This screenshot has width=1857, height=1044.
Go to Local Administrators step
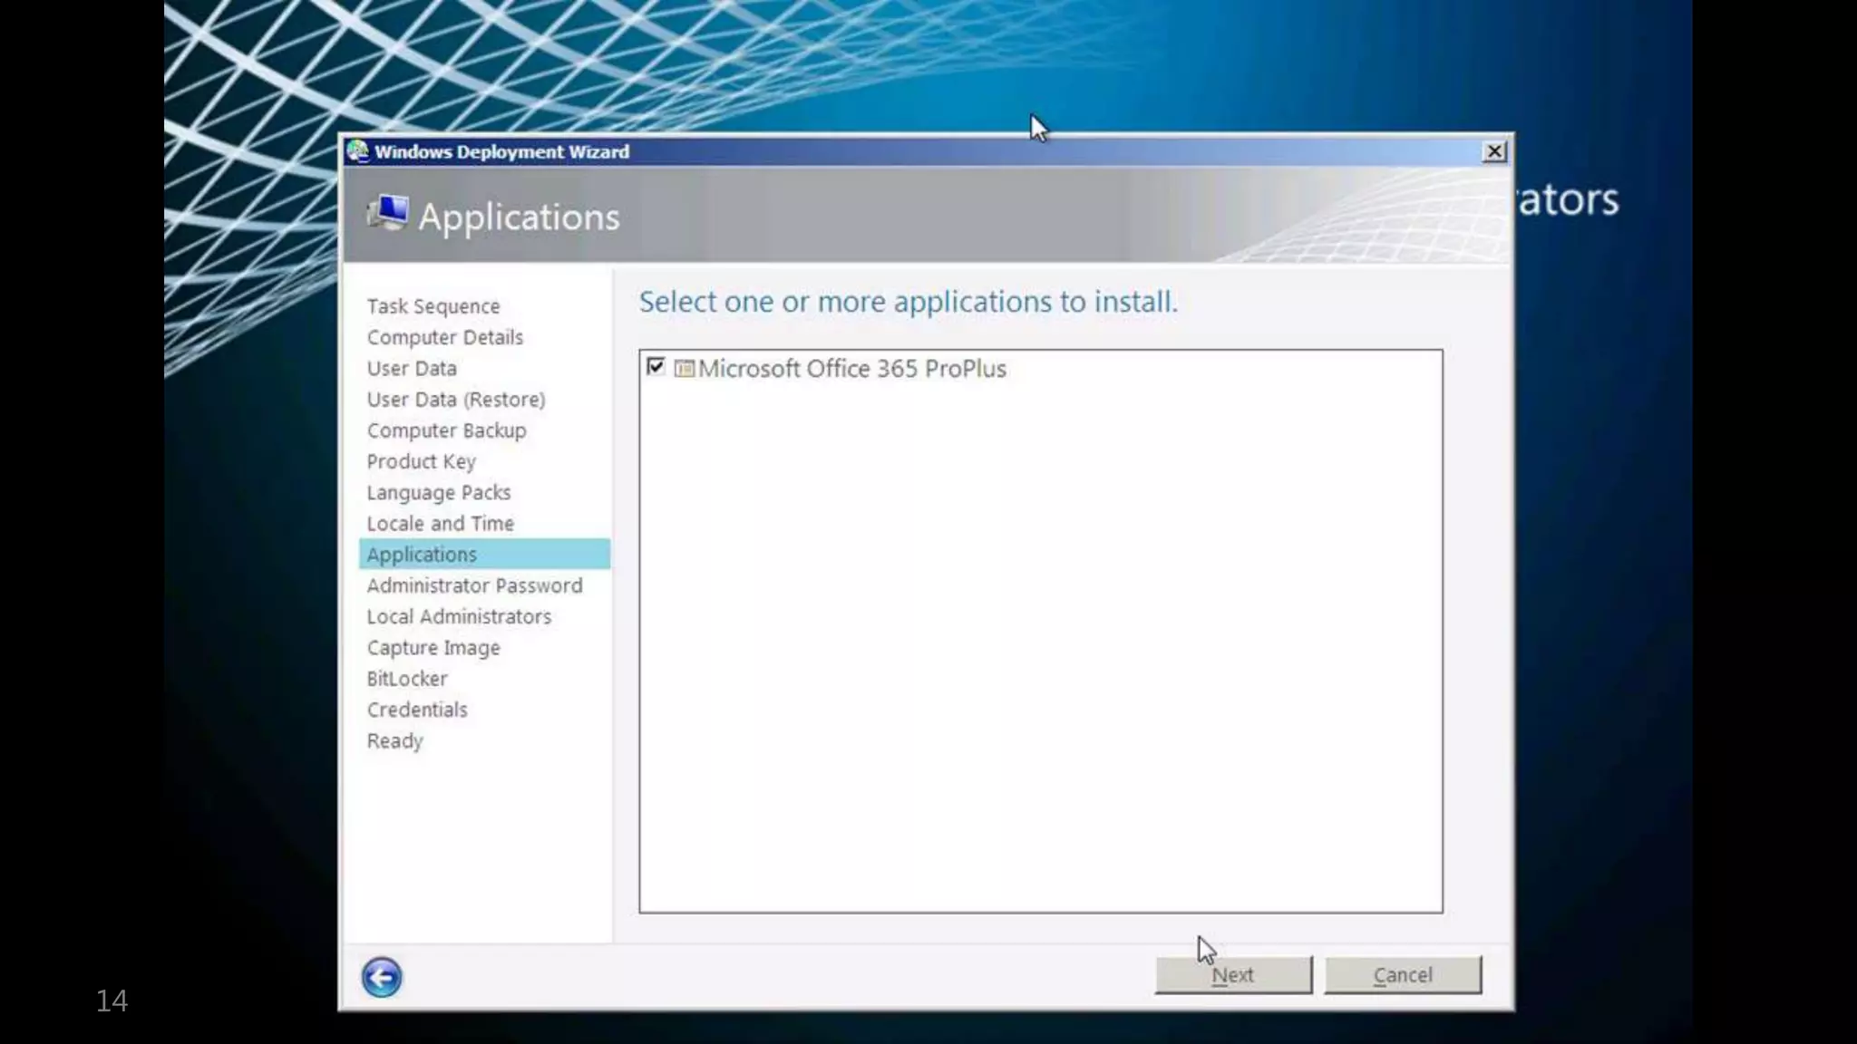[x=459, y=616]
